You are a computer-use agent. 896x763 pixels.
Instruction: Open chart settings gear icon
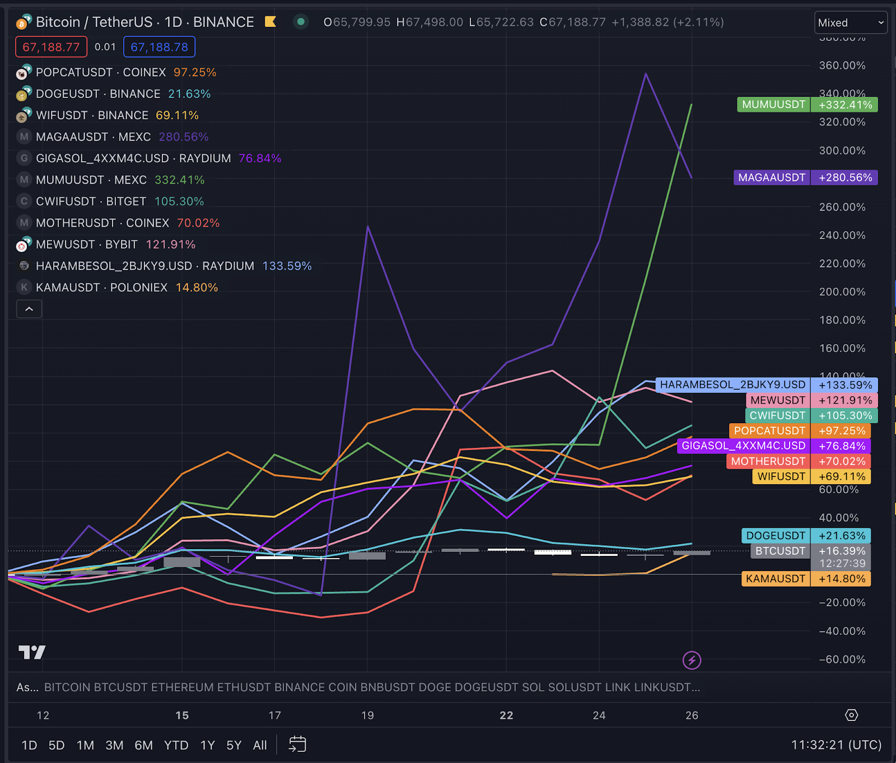click(851, 715)
